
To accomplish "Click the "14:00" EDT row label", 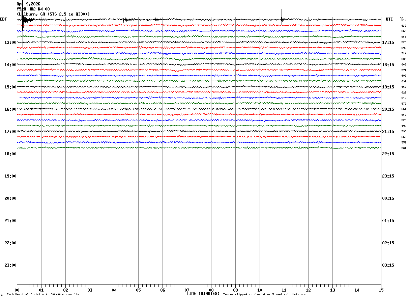I will [x=10, y=65].
